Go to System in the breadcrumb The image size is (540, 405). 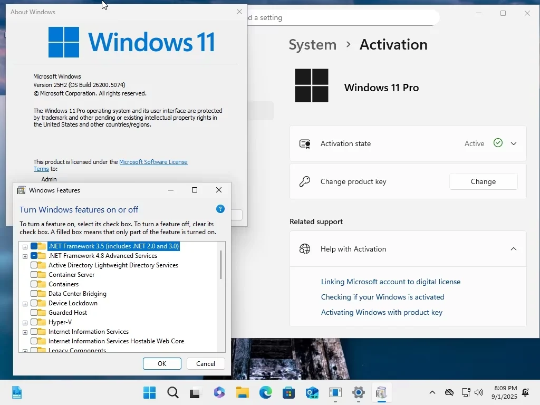click(x=312, y=45)
